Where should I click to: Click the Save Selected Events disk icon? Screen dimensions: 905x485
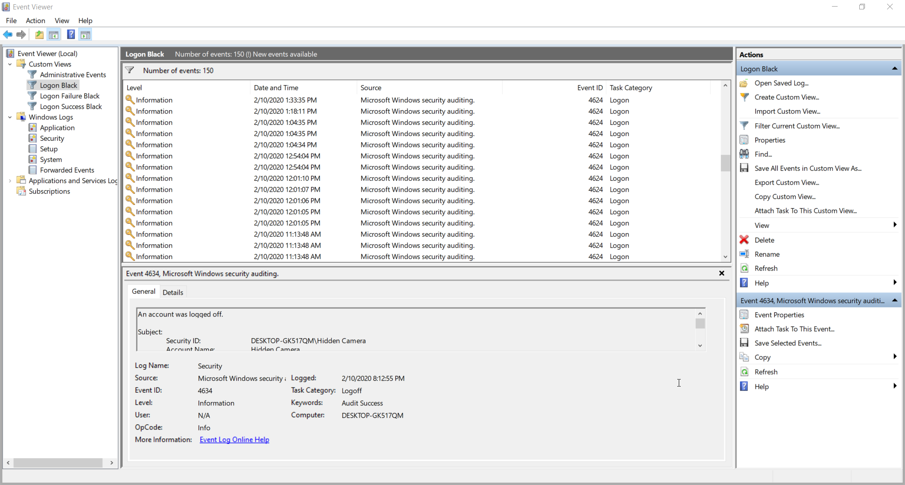coord(744,343)
